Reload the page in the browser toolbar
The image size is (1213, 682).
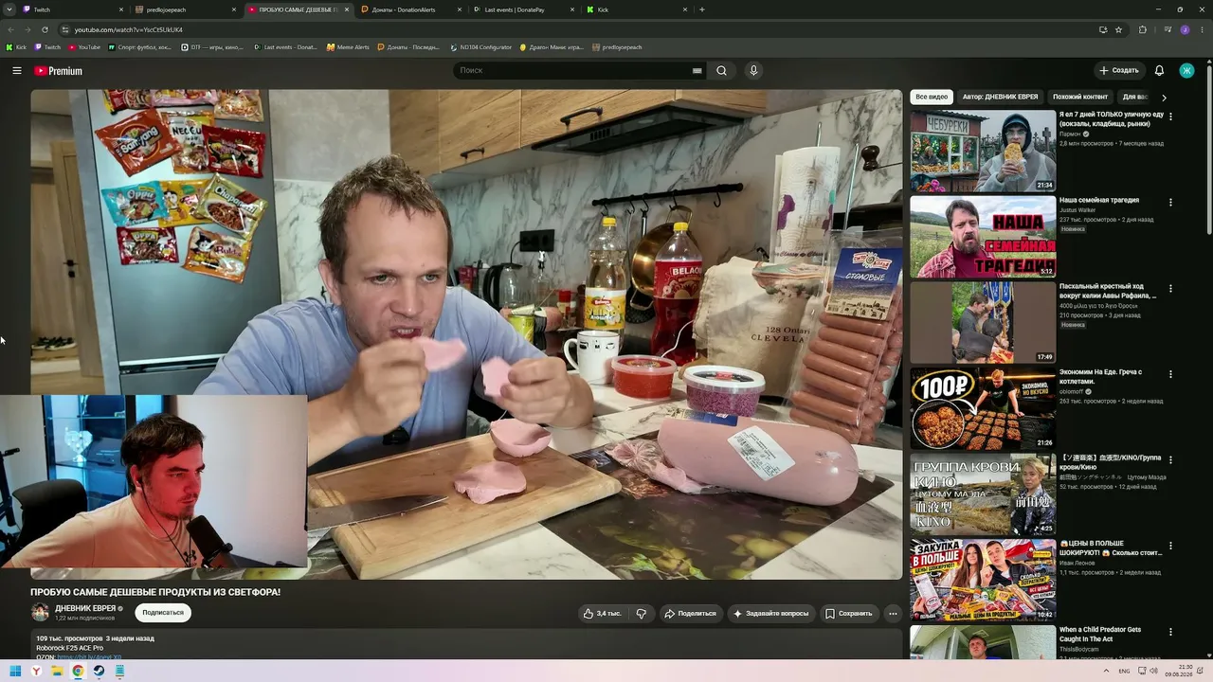click(45, 29)
